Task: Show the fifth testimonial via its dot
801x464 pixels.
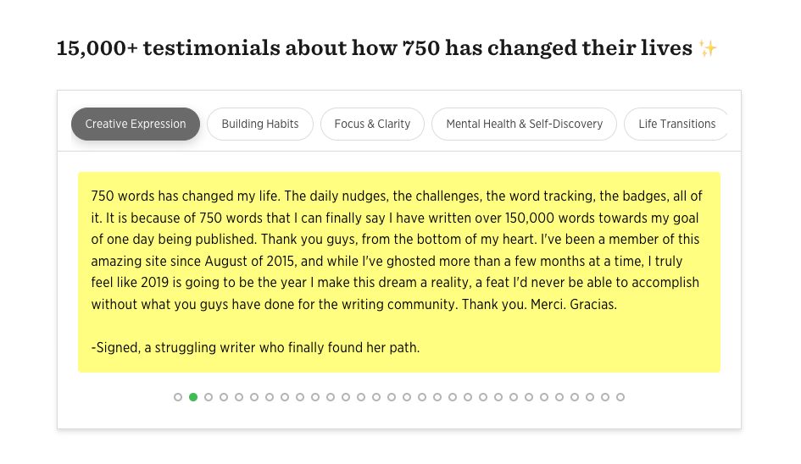Action: (239, 397)
